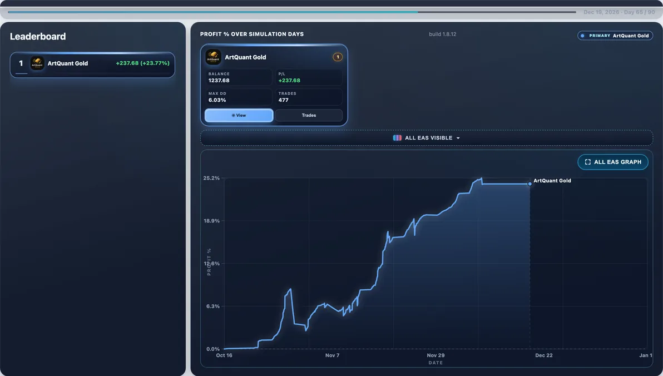Viewport: 663px width, 376px height.
Task: Click the build 1.8.12 label
Action: coord(442,34)
